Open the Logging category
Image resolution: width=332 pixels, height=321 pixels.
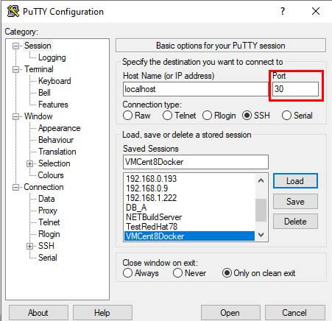tap(52, 57)
